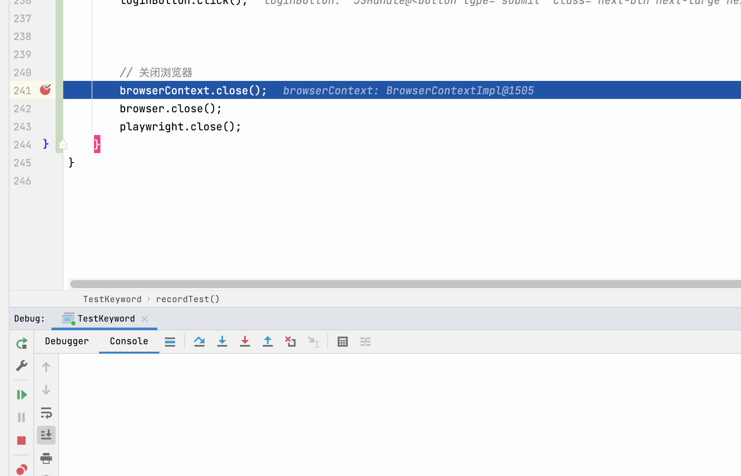Click the Step Over debugger icon
This screenshot has height=476, width=741.
[x=199, y=341]
